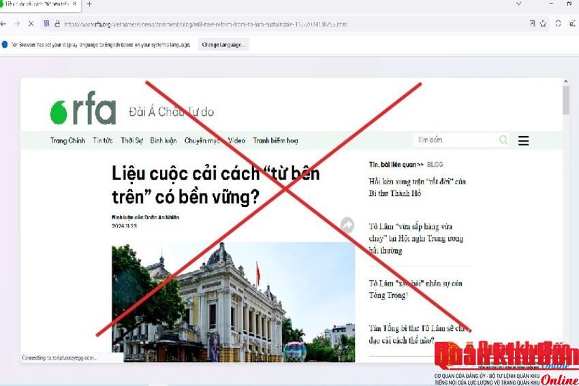
Task: Open Trang Chính menu item
Action: (67, 141)
